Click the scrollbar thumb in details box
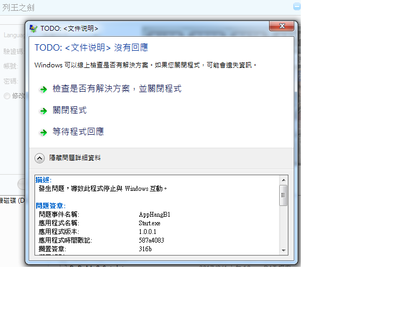 pyautogui.click(x=284, y=195)
